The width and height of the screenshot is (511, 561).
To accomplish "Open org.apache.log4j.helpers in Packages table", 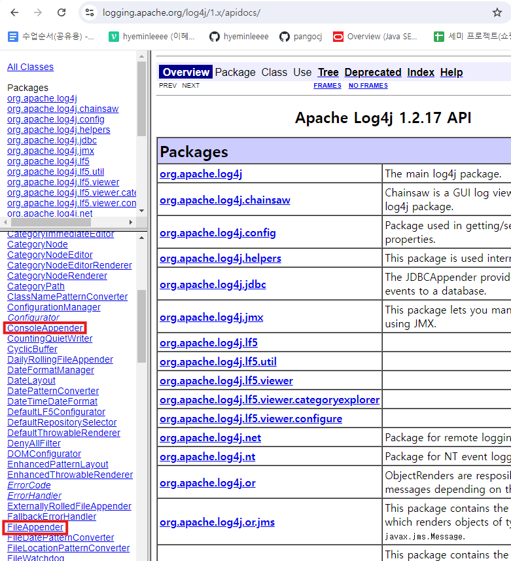I will 220,259.
